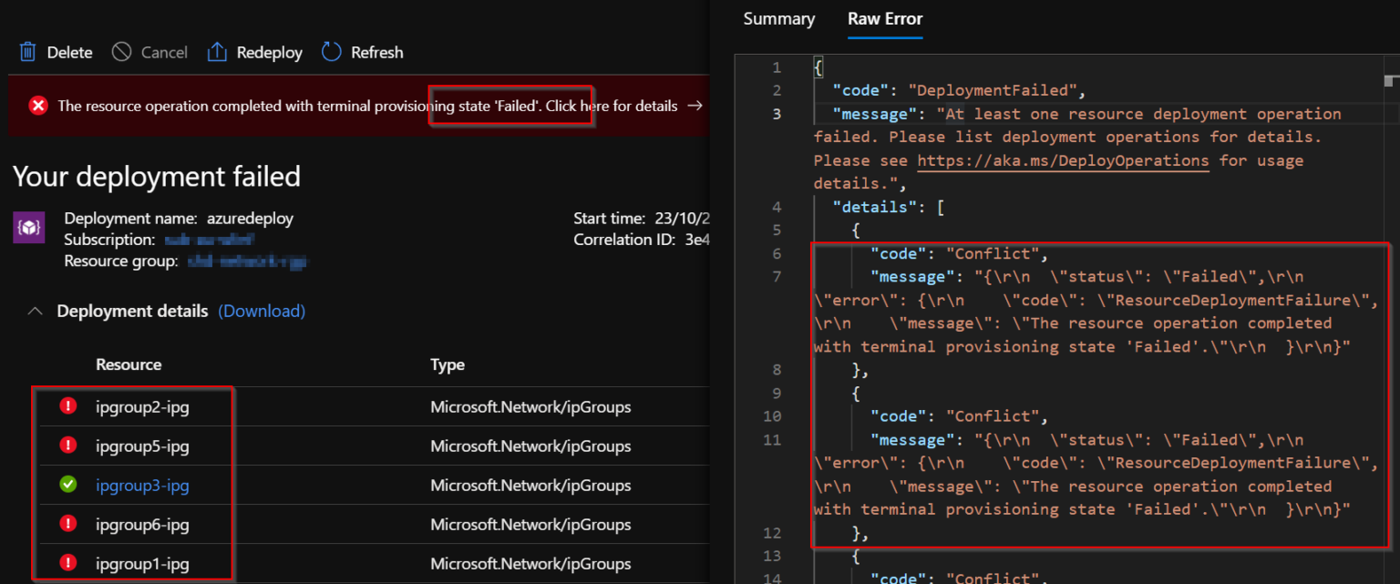Open the Raw Error tab
1400x584 pixels.
tap(884, 18)
